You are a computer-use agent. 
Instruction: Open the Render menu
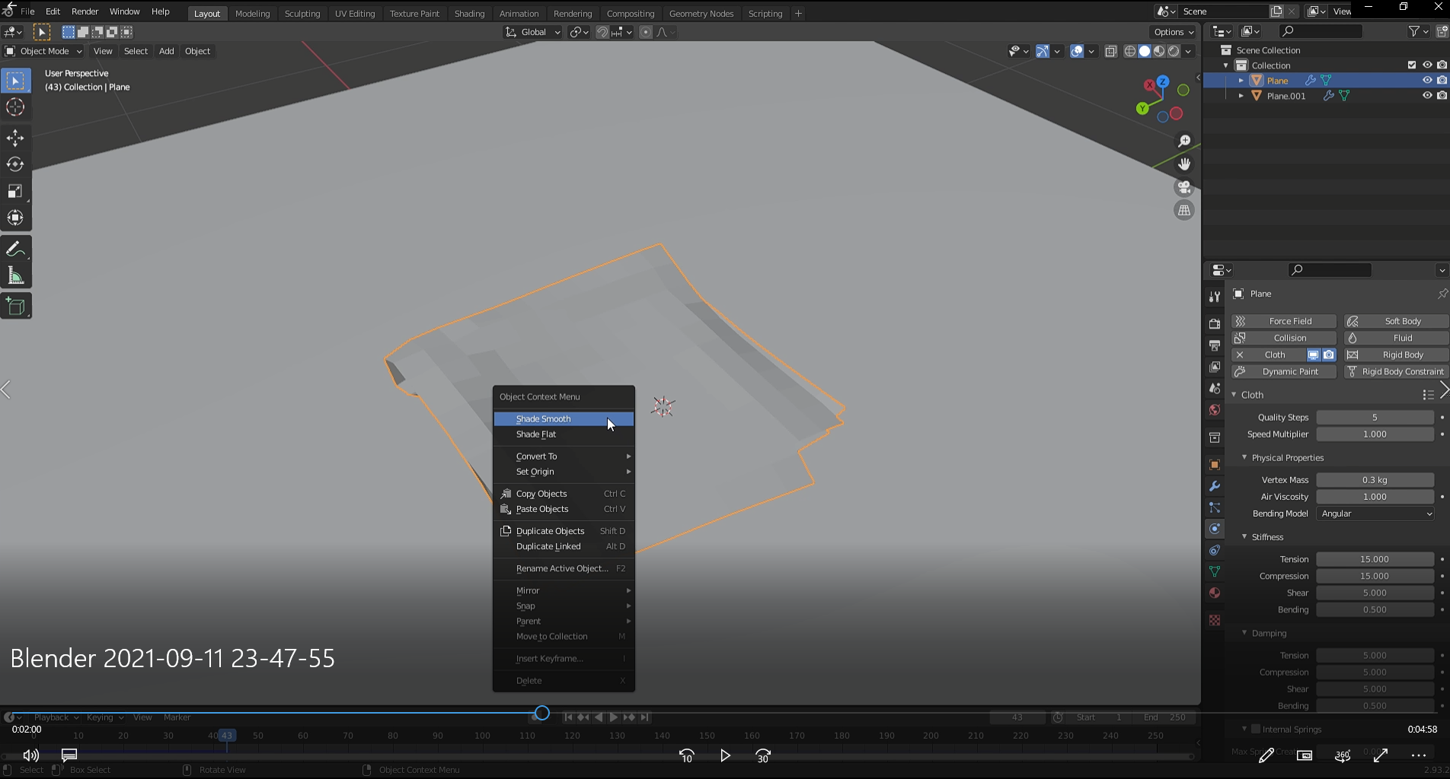click(85, 11)
